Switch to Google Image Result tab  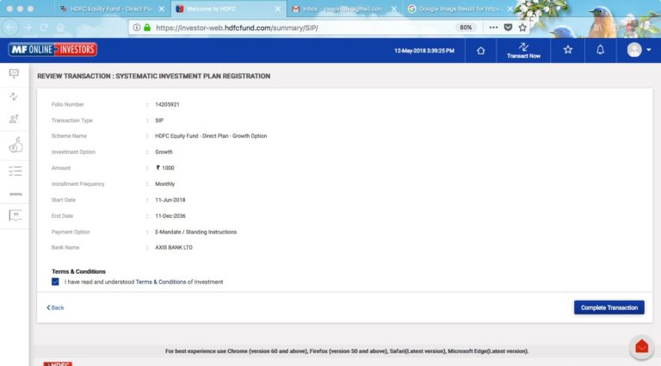click(x=459, y=9)
